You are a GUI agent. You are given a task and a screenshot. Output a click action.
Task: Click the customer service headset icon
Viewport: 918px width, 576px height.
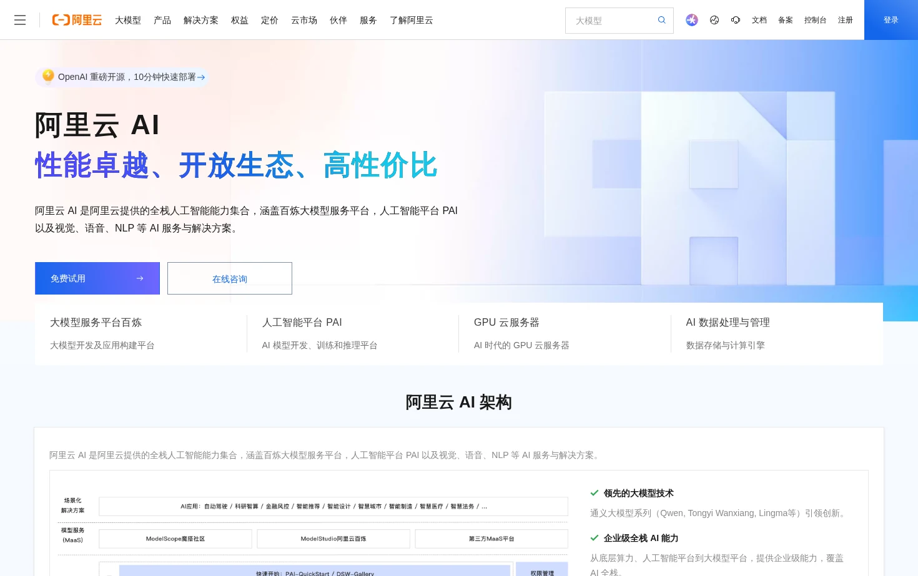[x=736, y=20]
